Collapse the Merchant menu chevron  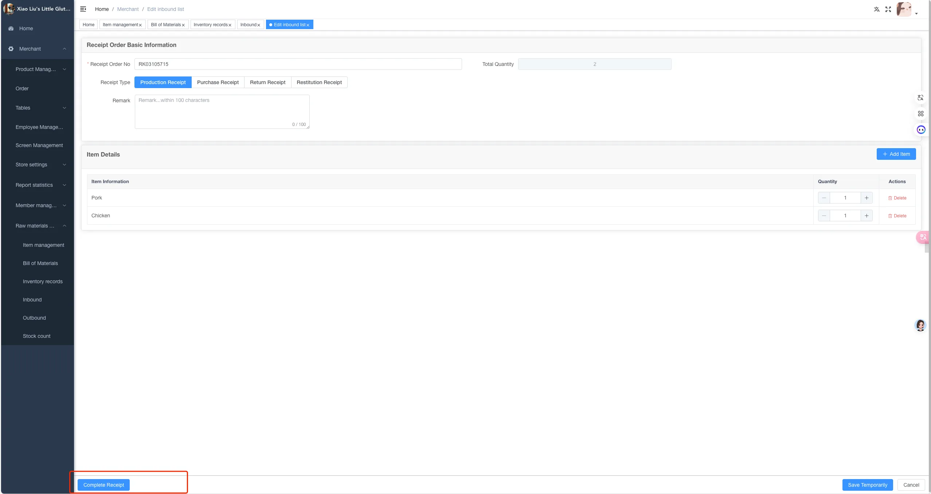point(64,49)
